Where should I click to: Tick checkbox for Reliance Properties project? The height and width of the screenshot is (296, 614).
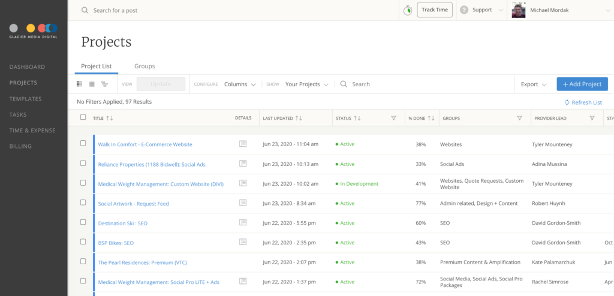(83, 163)
